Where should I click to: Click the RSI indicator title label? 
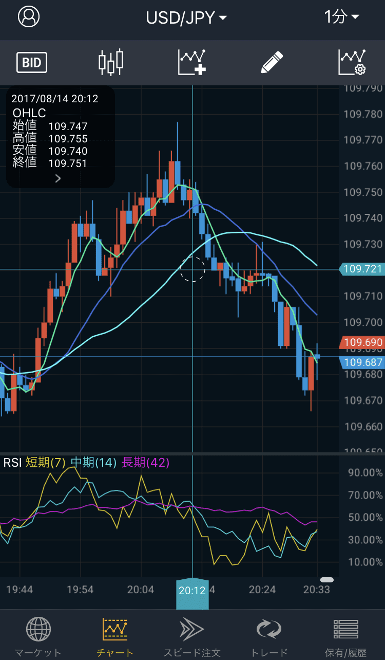(12, 463)
